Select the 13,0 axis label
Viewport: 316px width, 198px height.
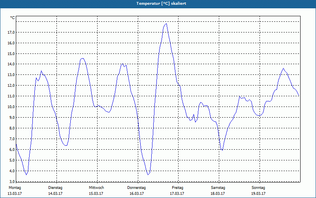pyautogui.click(x=11, y=75)
